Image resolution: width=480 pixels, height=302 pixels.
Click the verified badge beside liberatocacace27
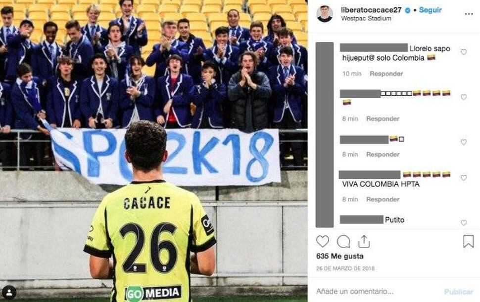pos(408,10)
